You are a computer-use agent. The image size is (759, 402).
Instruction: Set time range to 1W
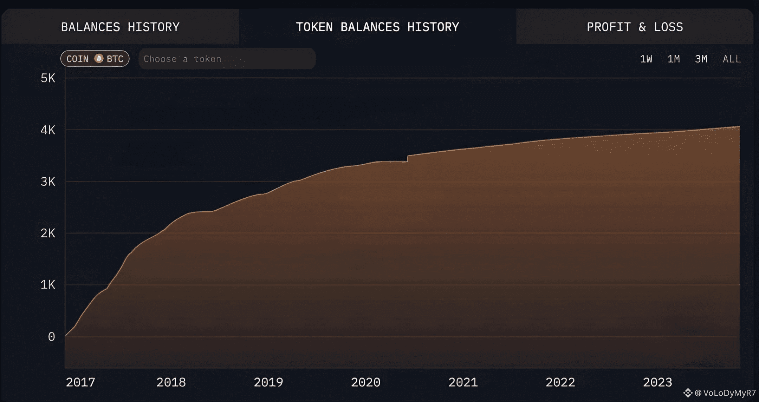(x=646, y=59)
